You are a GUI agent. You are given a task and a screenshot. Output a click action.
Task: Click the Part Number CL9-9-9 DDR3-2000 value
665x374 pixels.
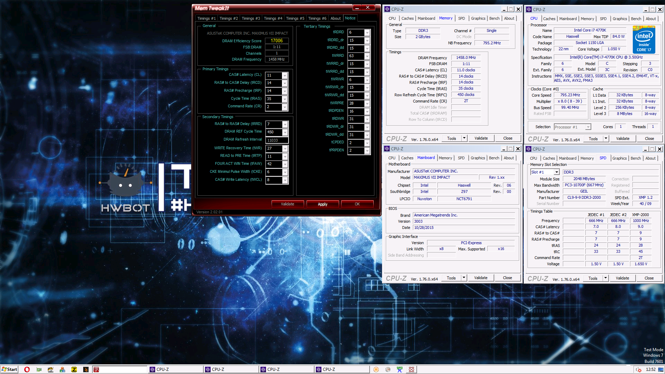tap(584, 197)
